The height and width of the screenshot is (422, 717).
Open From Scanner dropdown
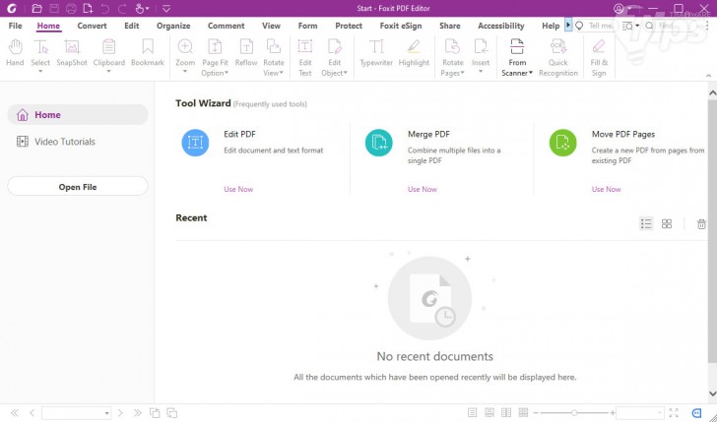(x=531, y=73)
